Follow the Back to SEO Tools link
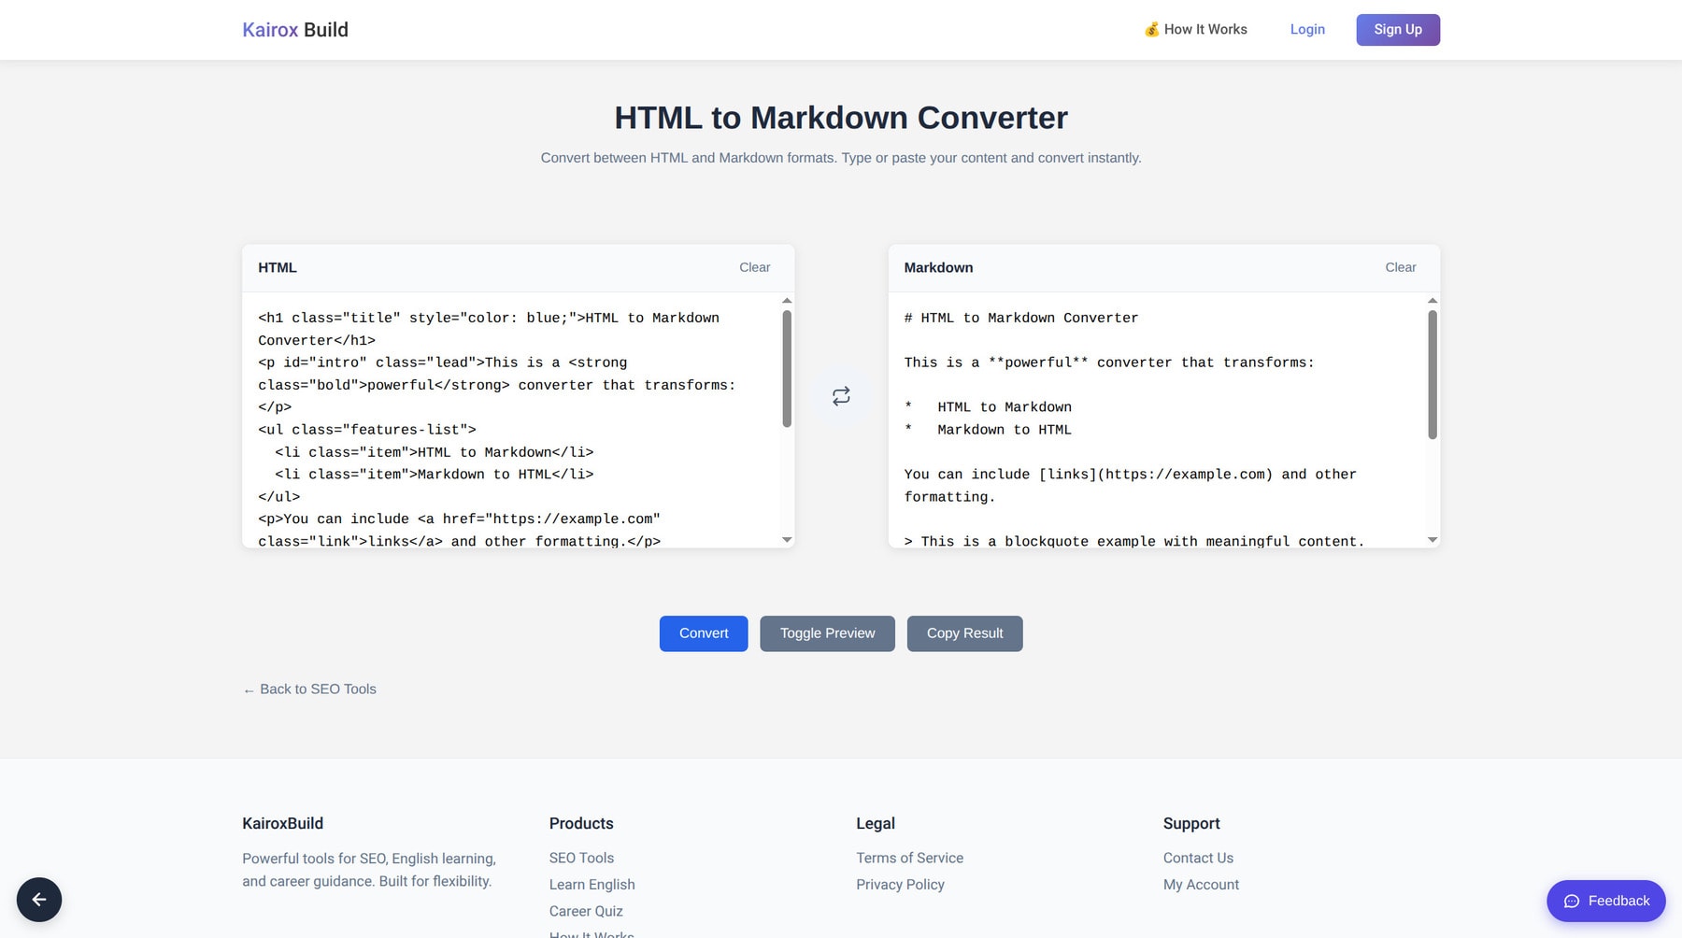This screenshot has height=938, width=1682. click(x=308, y=689)
